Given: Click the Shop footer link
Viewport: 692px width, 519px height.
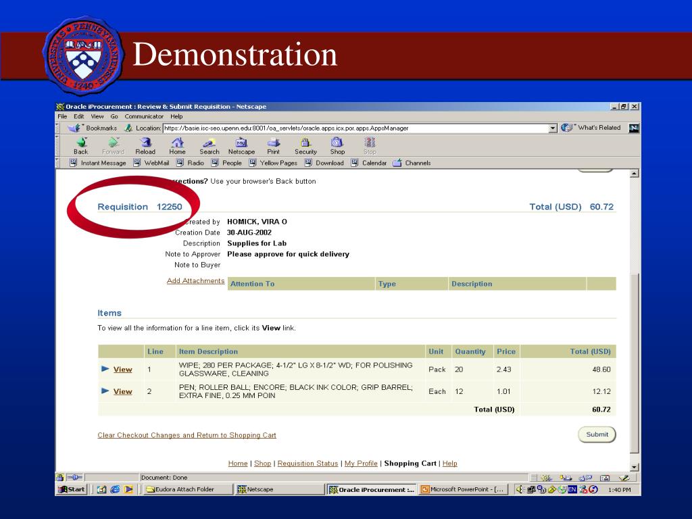Looking at the screenshot, I should pos(263,464).
